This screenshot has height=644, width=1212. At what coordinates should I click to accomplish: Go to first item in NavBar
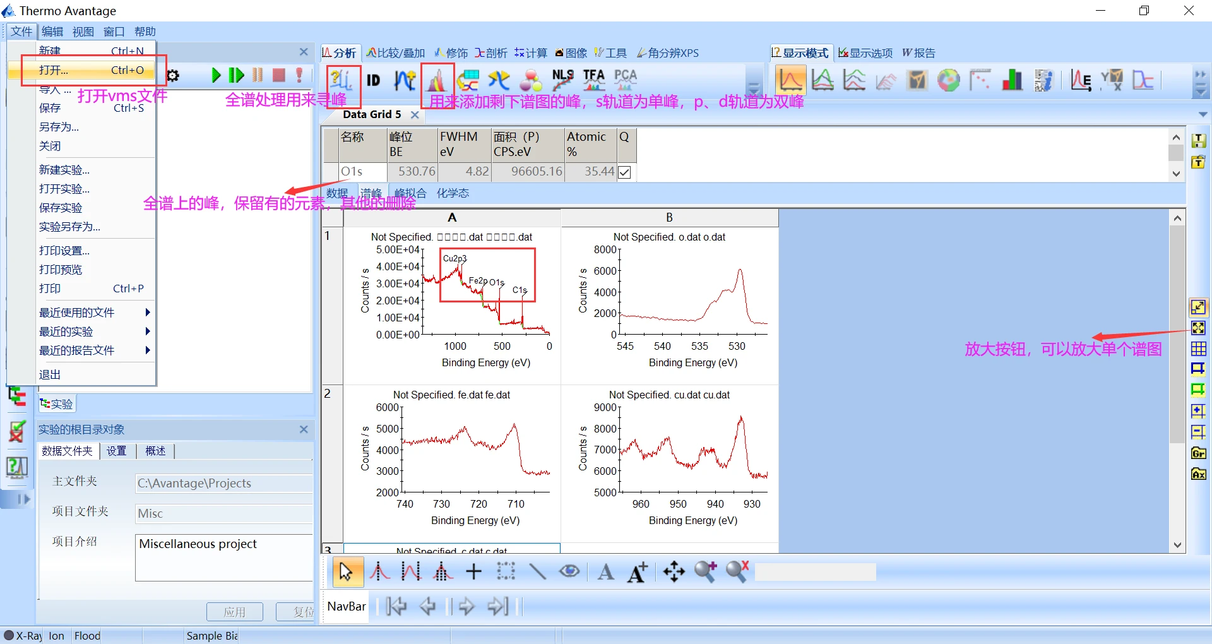pyautogui.click(x=396, y=607)
